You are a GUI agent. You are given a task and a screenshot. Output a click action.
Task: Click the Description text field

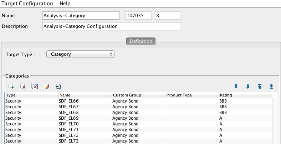[x=112, y=26]
